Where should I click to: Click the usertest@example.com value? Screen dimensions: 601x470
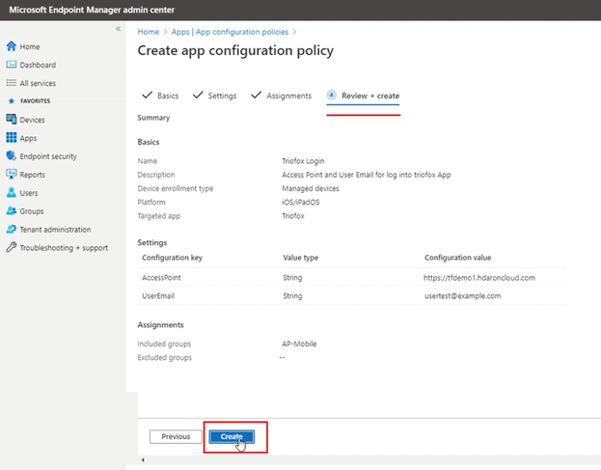462,296
